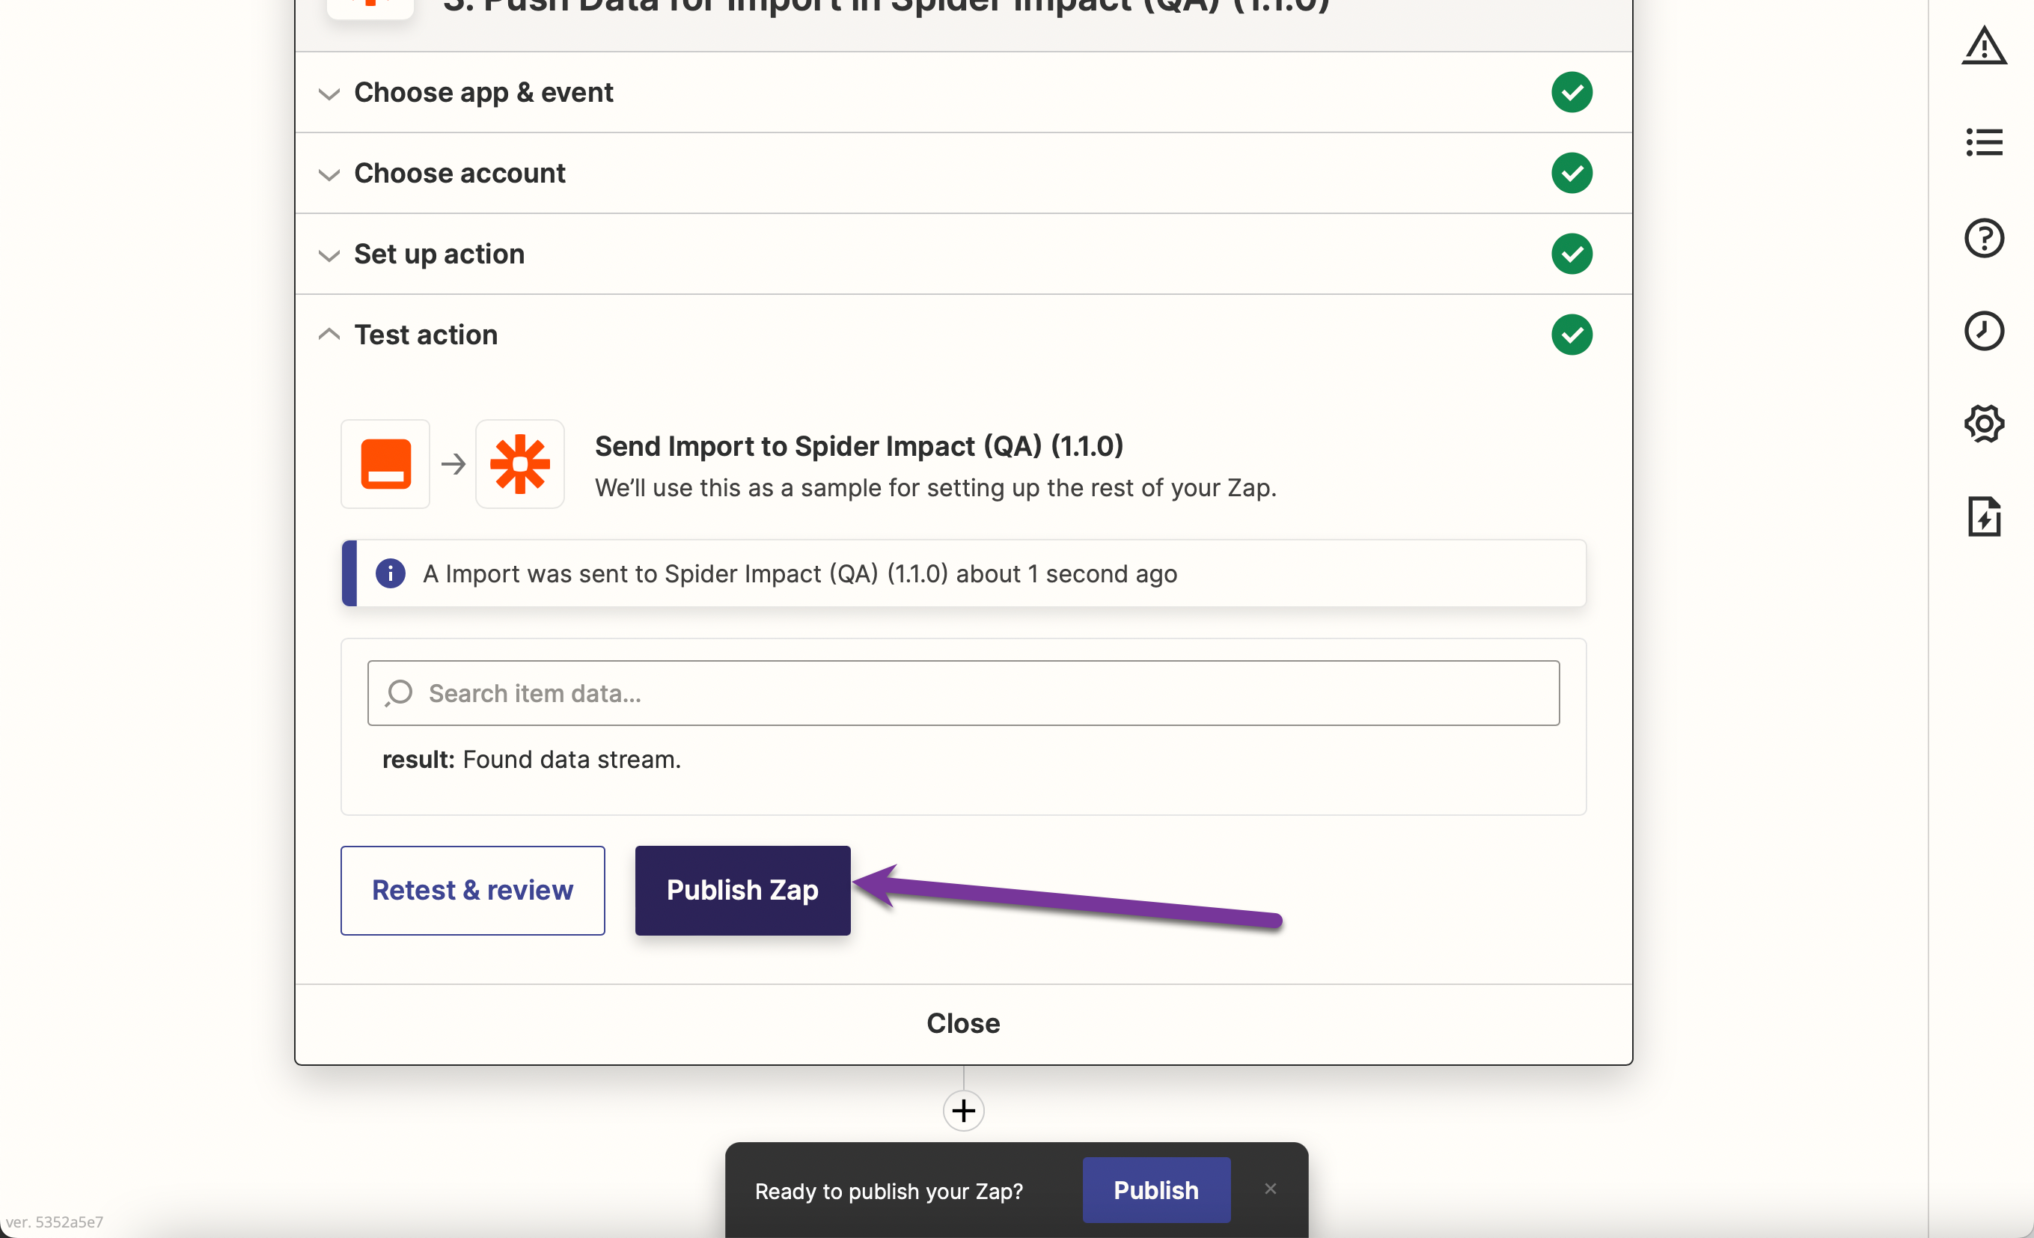Collapse the Test action section
This screenshot has width=2034, height=1238.
pyautogui.click(x=329, y=334)
